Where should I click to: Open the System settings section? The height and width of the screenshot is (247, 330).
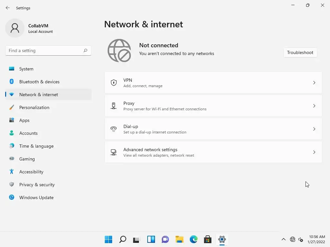click(26, 69)
